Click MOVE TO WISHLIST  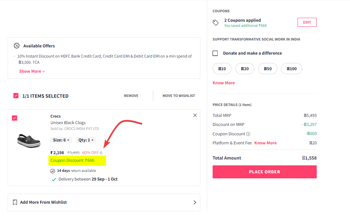pyautogui.click(x=179, y=96)
